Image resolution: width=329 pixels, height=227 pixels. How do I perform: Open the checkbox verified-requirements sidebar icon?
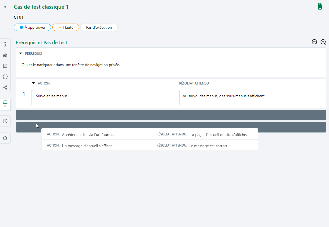point(5,66)
